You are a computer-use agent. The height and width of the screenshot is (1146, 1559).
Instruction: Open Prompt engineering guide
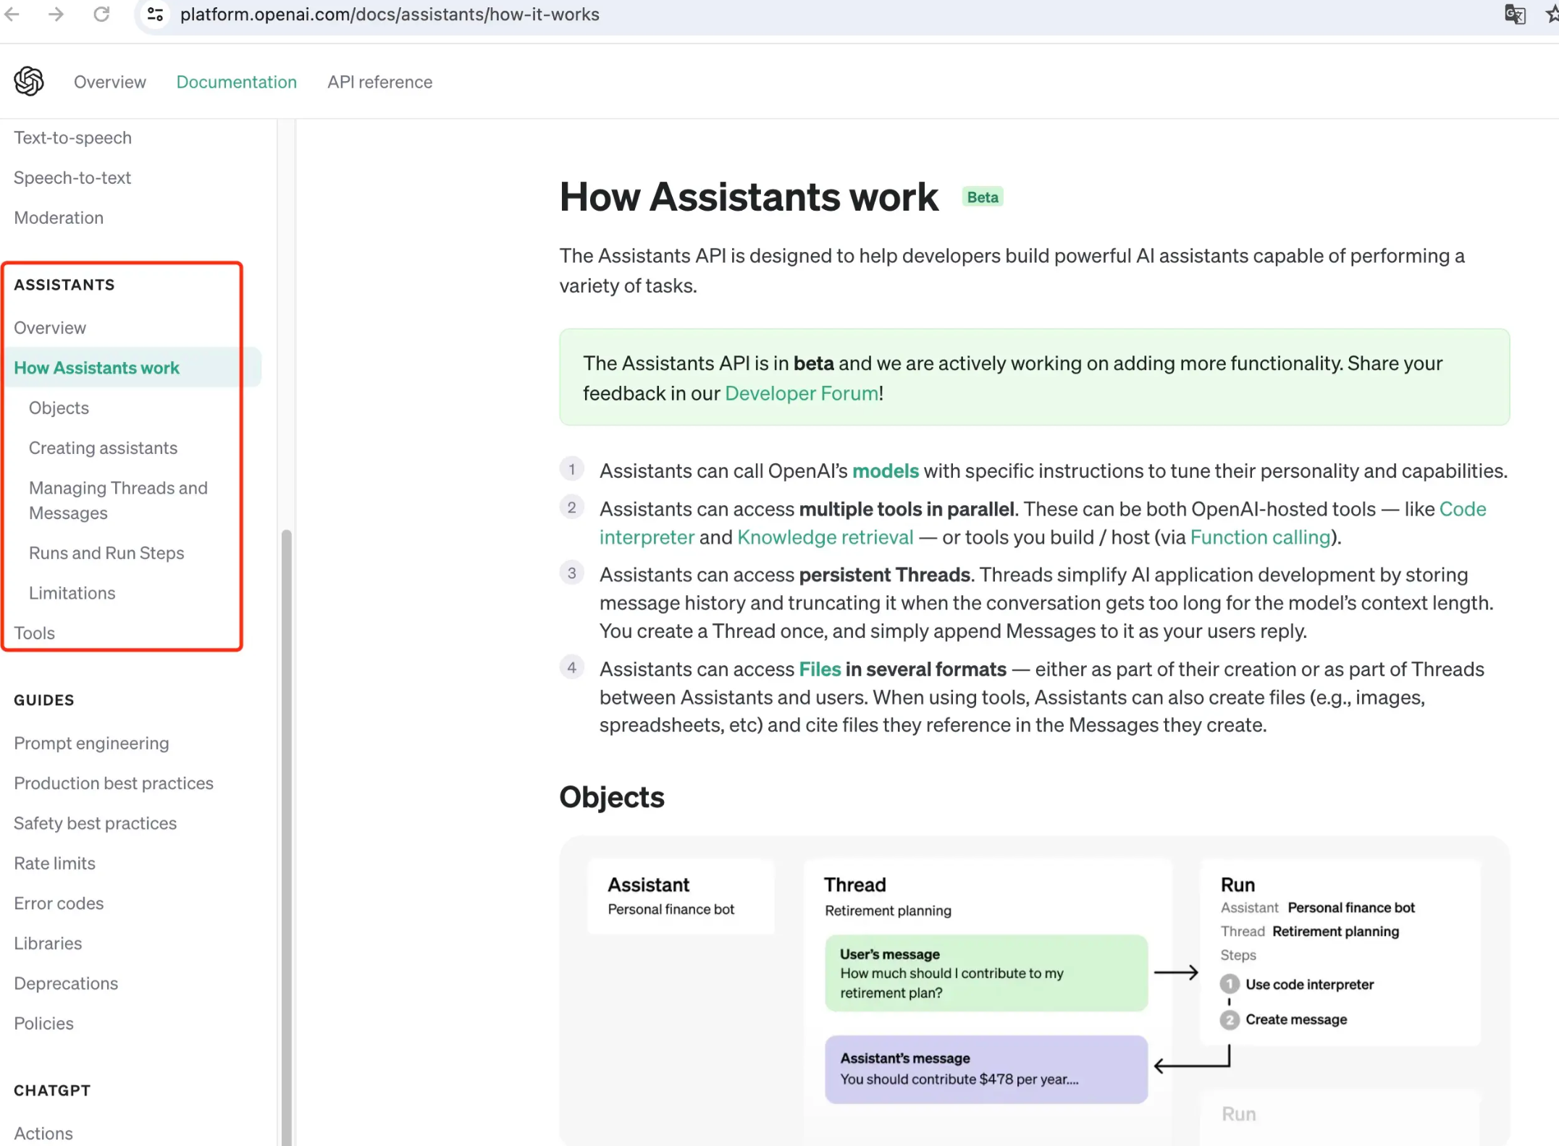coord(91,743)
